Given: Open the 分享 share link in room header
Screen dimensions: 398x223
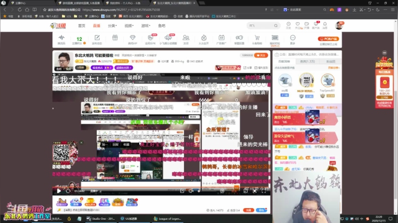Looking at the screenshot, I should [248, 68].
